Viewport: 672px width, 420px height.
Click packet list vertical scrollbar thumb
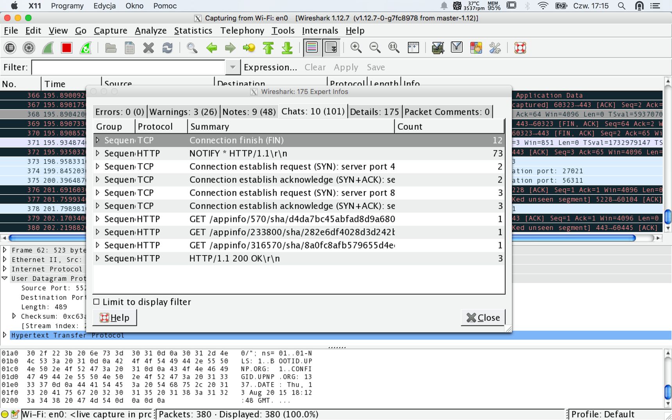pos(668,216)
